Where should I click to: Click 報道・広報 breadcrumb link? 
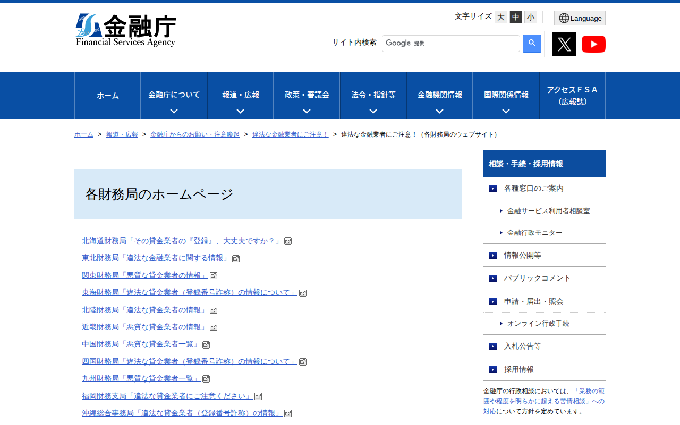tap(122, 134)
